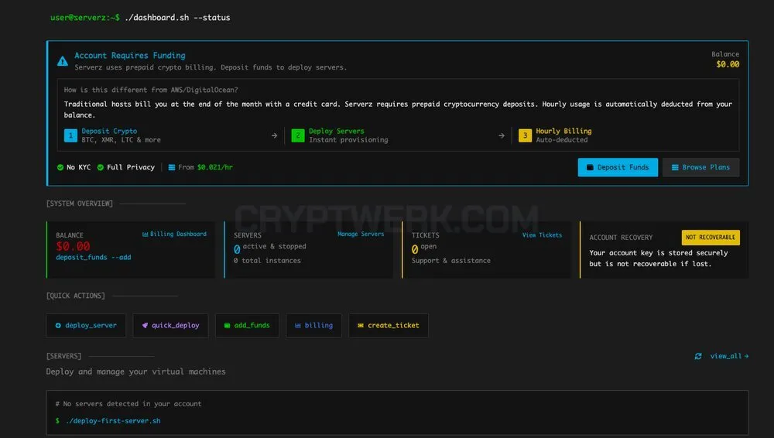Click the step 2 Deploy Servers badge
The height and width of the screenshot is (438, 774).
[x=298, y=135]
